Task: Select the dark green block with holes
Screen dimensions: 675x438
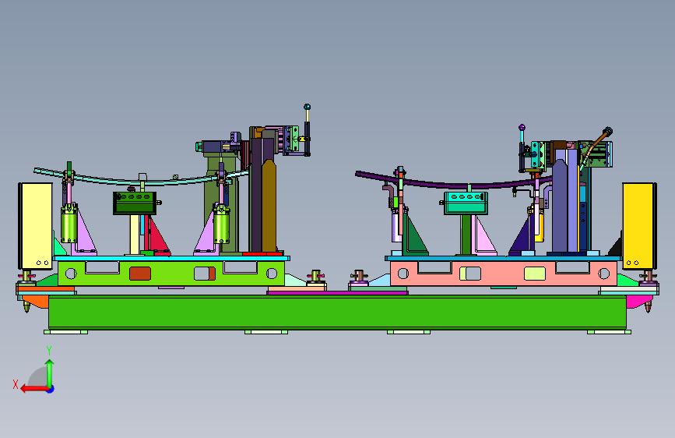Action: pyautogui.click(x=135, y=203)
